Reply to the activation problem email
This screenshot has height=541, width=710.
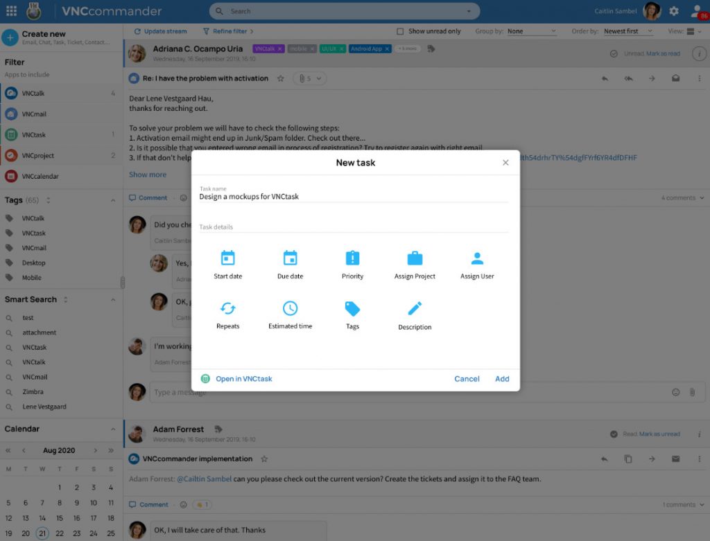605,78
